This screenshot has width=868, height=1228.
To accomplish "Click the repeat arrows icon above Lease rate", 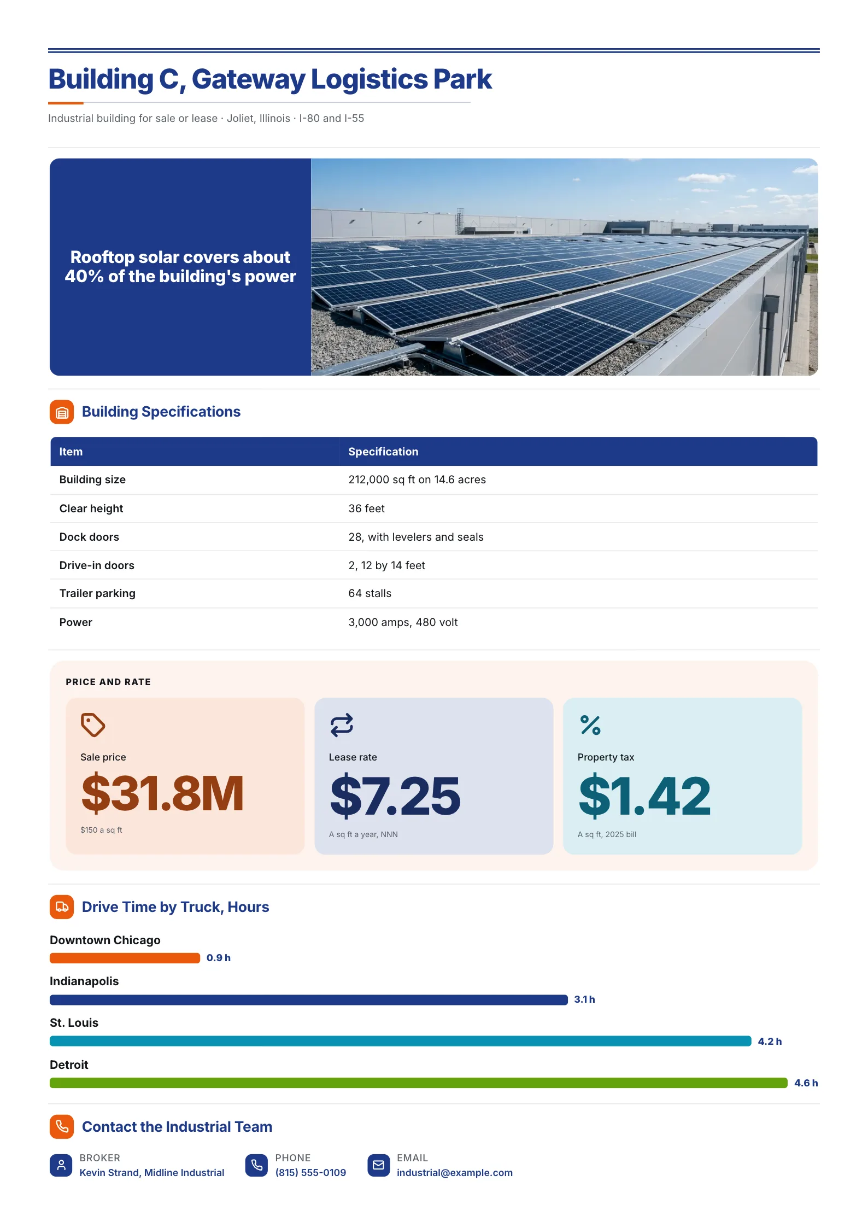I will (342, 725).
